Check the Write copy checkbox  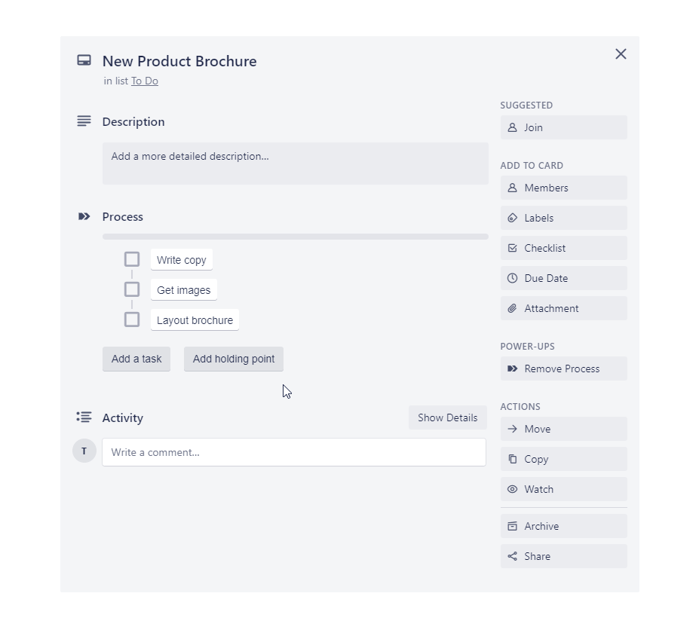pyautogui.click(x=131, y=258)
